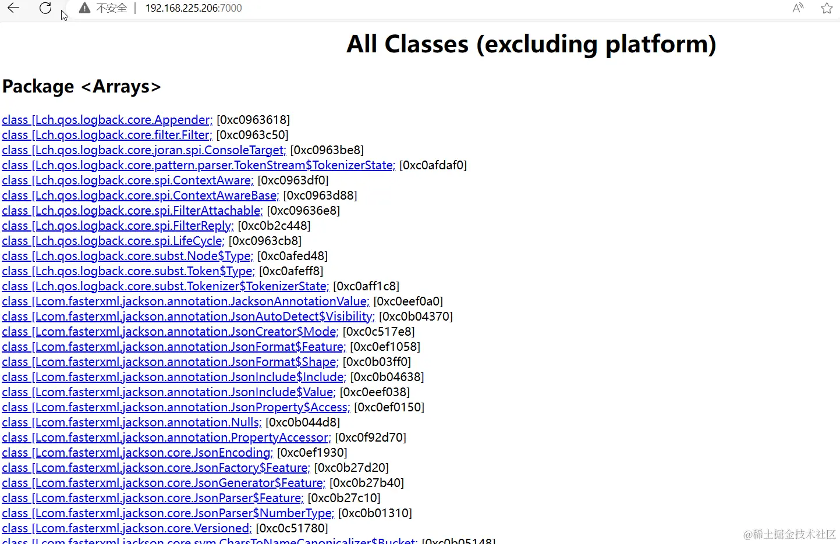The width and height of the screenshot is (840, 544).
Task: Open class [Lch.qos.logback.core.Appender link
Action: pyautogui.click(x=107, y=120)
